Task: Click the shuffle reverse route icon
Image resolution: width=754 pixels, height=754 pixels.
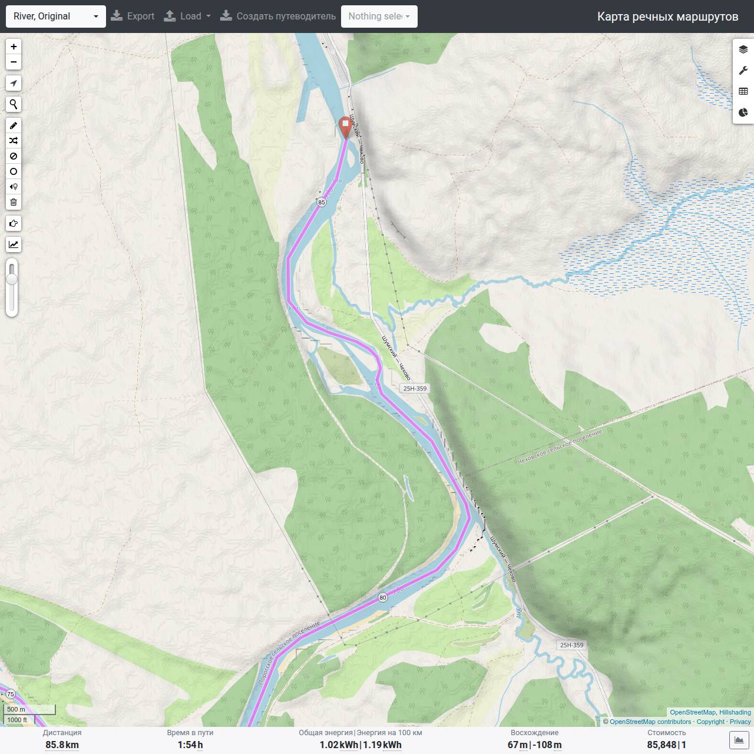Action: pyautogui.click(x=14, y=141)
